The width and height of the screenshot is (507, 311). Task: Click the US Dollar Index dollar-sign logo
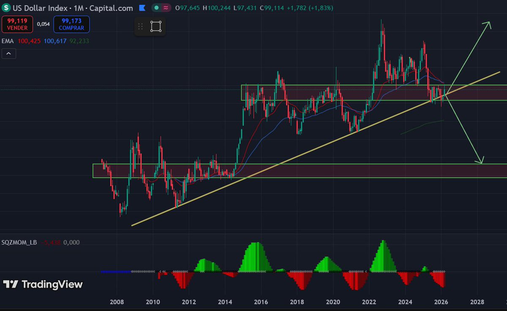pyautogui.click(x=5, y=8)
